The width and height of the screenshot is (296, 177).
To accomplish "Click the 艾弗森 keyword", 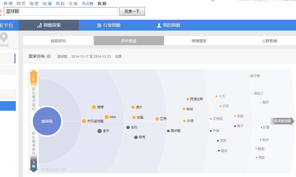I will pyautogui.click(x=218, y=119).
